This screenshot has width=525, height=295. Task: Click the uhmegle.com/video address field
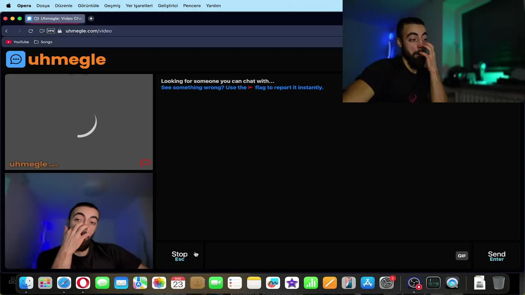point(89,31)
